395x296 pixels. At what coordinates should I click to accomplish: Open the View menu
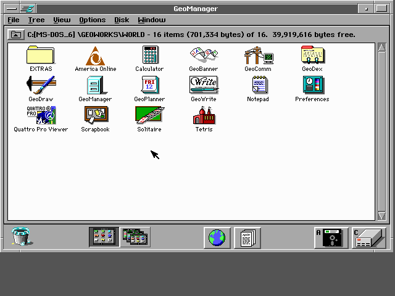pos(62,20)
